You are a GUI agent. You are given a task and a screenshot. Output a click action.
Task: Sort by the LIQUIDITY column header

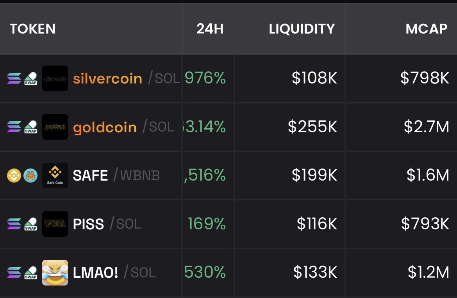[302, 29]
